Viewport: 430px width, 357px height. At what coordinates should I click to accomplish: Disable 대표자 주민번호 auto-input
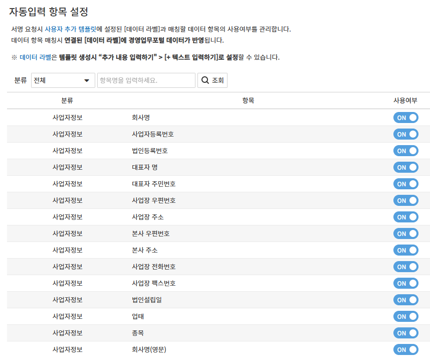coord(405,184)
